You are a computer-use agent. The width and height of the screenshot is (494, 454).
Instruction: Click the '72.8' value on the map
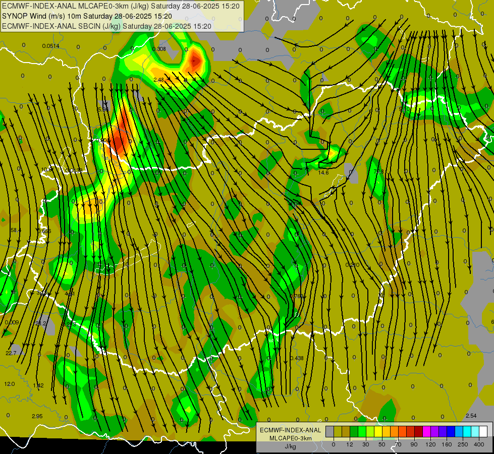click(x=378, y=172)
